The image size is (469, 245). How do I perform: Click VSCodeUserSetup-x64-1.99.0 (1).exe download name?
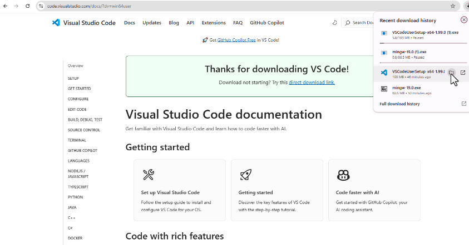[426, 32]
